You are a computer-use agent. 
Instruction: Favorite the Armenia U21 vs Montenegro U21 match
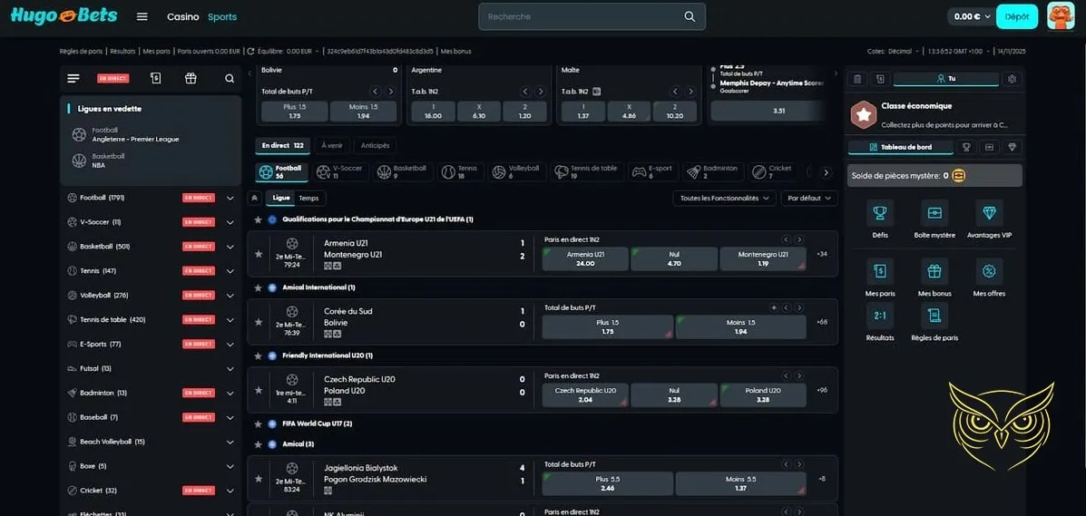(259, 254)
